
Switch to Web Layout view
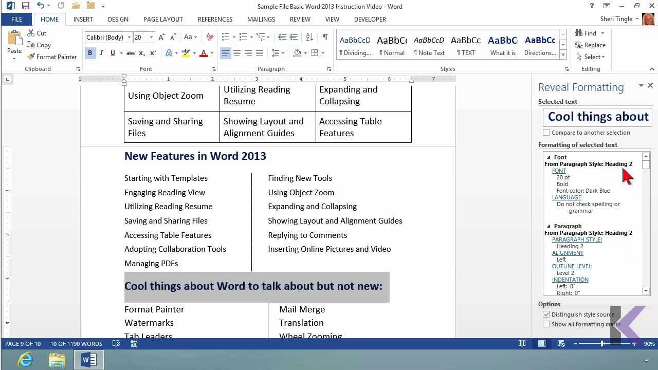point(561,344)
